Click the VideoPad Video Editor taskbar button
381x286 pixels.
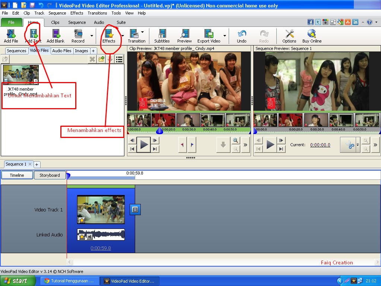pyautogui.click(x=130, y=281)
